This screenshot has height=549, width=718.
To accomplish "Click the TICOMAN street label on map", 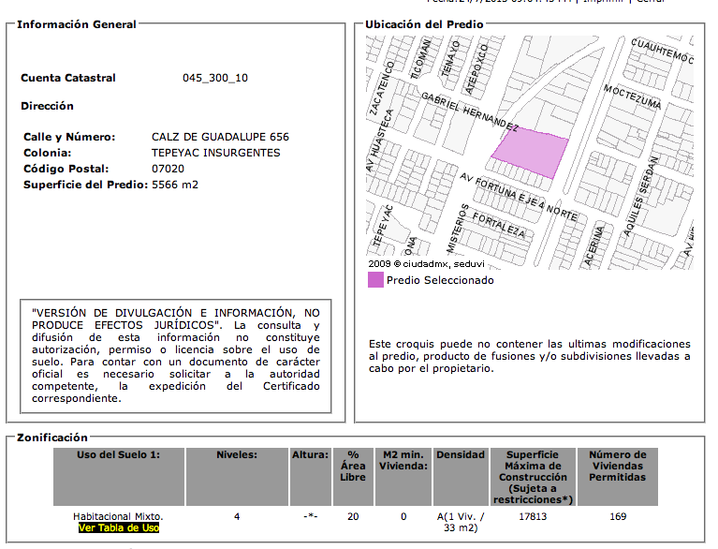I will coord(421,60).
